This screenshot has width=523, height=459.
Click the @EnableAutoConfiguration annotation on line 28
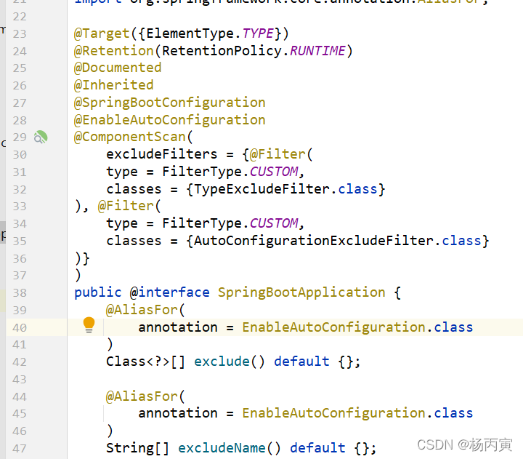[170, 120]
